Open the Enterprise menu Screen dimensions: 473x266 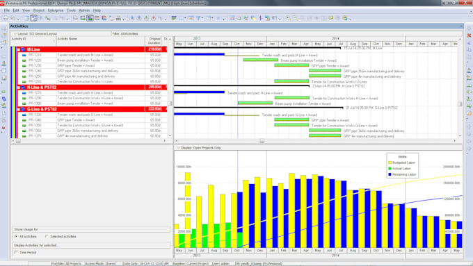click(x=56, y=10)
